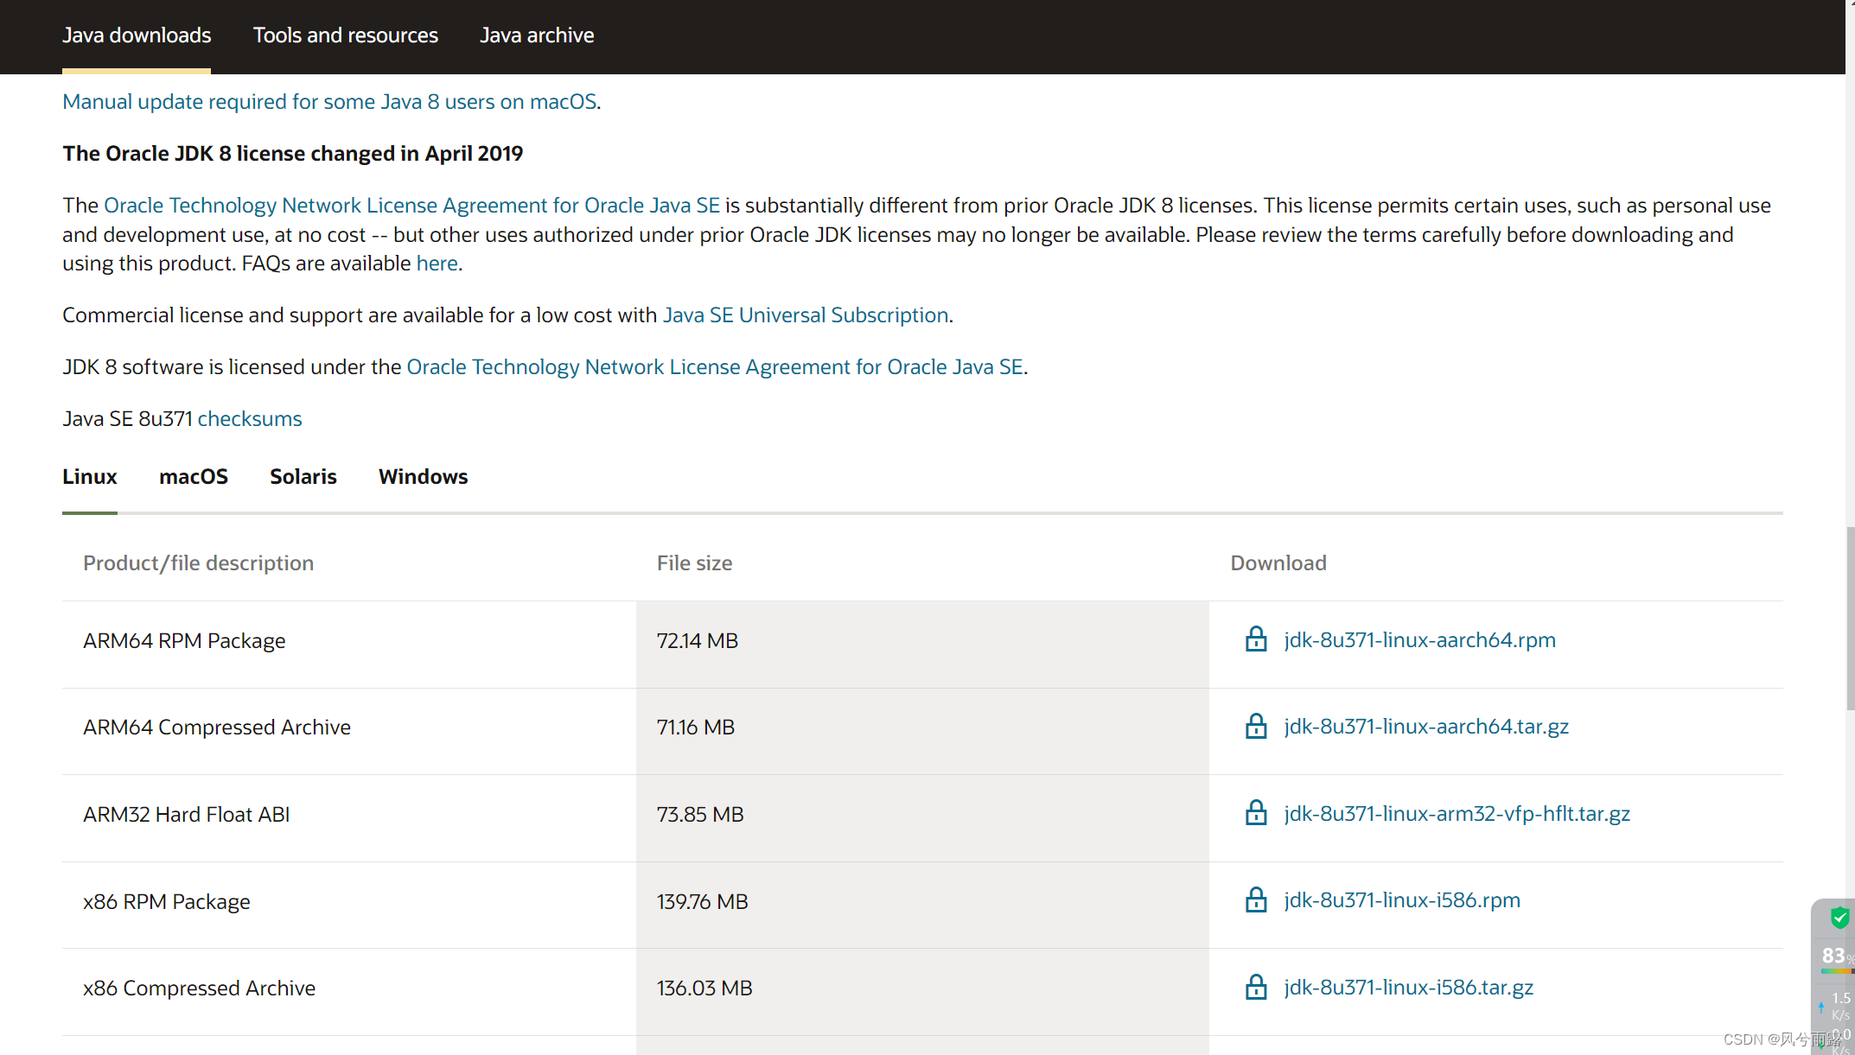Viewport: 1855px width, 1055px height.
Task: Click lock icon beside jdk-8u371-linux-aarch64.rpm
Action: [1255, 640]
